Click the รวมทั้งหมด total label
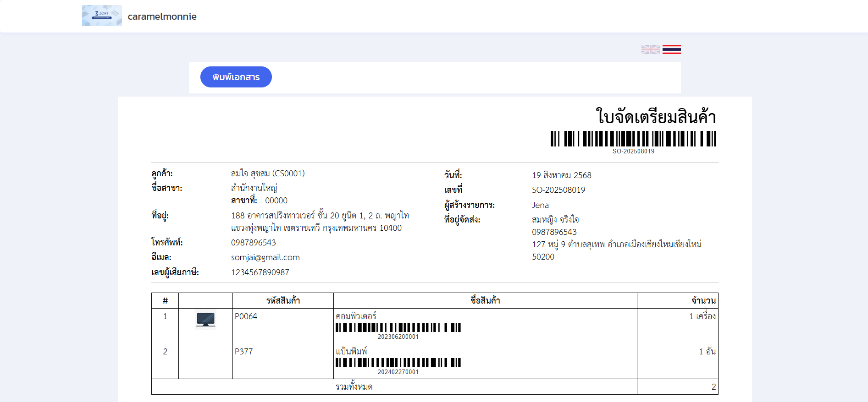Screen dimensions: 868x402 click(354, 387)
